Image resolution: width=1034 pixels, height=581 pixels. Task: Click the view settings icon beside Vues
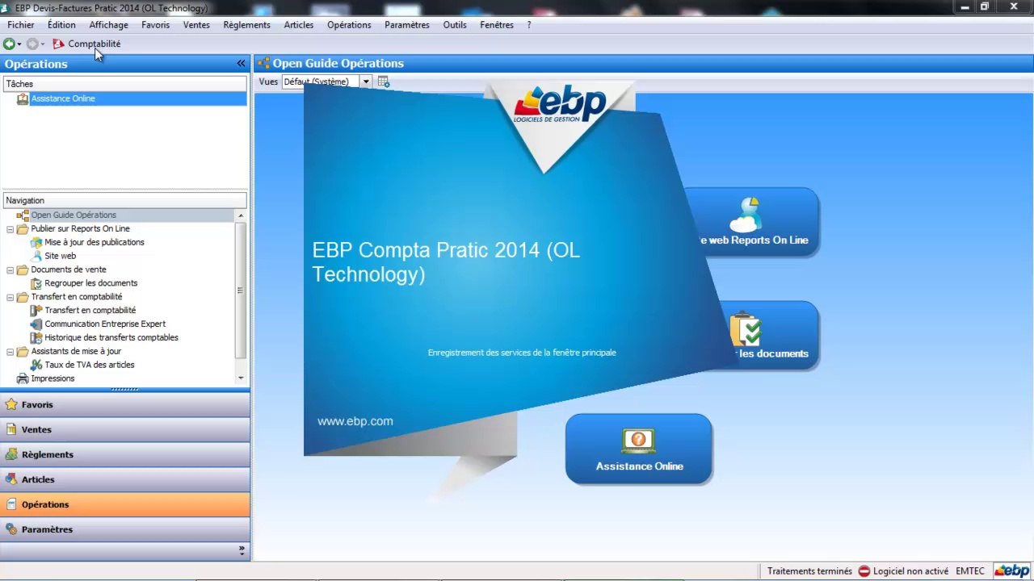point(384,82)
